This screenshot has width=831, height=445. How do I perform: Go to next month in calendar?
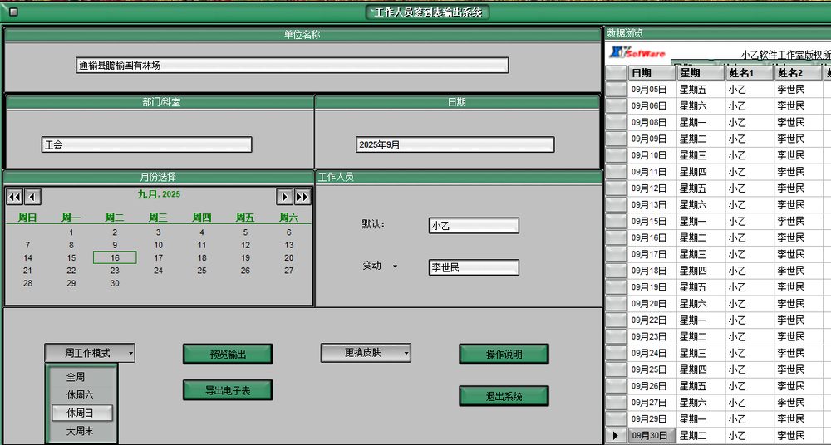pyautogui.click(x=284, y=197)
